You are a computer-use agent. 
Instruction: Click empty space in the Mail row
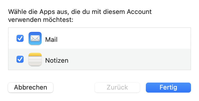(125, 39)
